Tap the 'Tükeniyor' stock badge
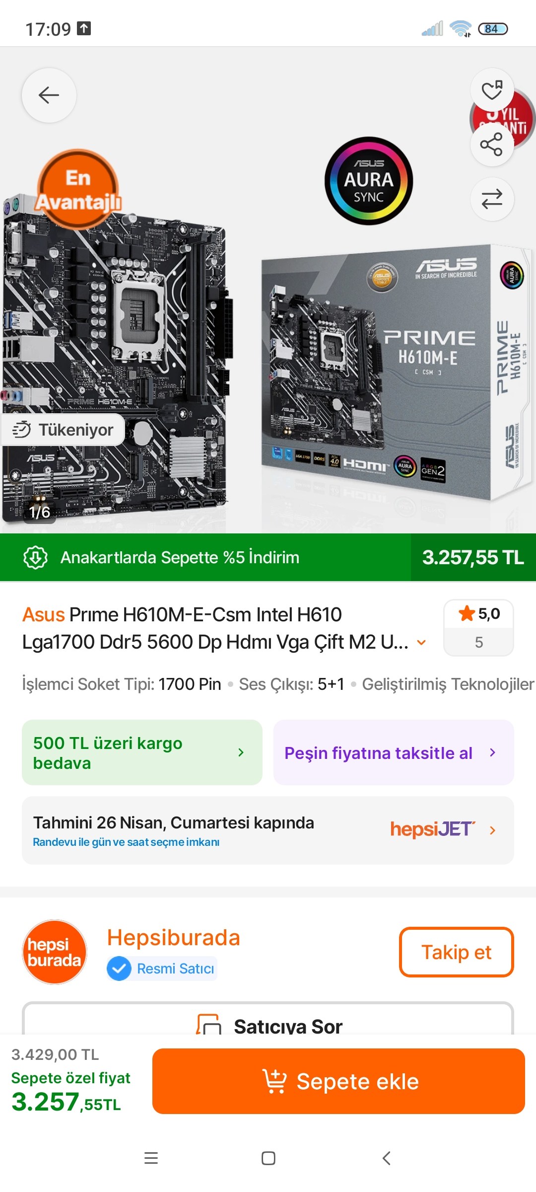 pos(63,430)
